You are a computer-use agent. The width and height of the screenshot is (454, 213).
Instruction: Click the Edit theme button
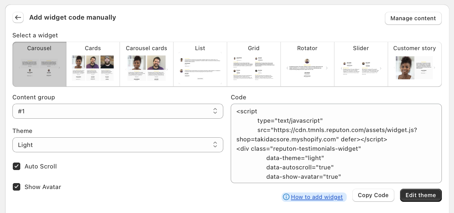421,195
